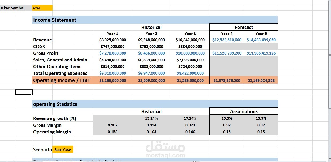This screenshot has height=162, width=331.
Task: Select forecast gross profit $11,520,709,200
Action: coord(227,53)
